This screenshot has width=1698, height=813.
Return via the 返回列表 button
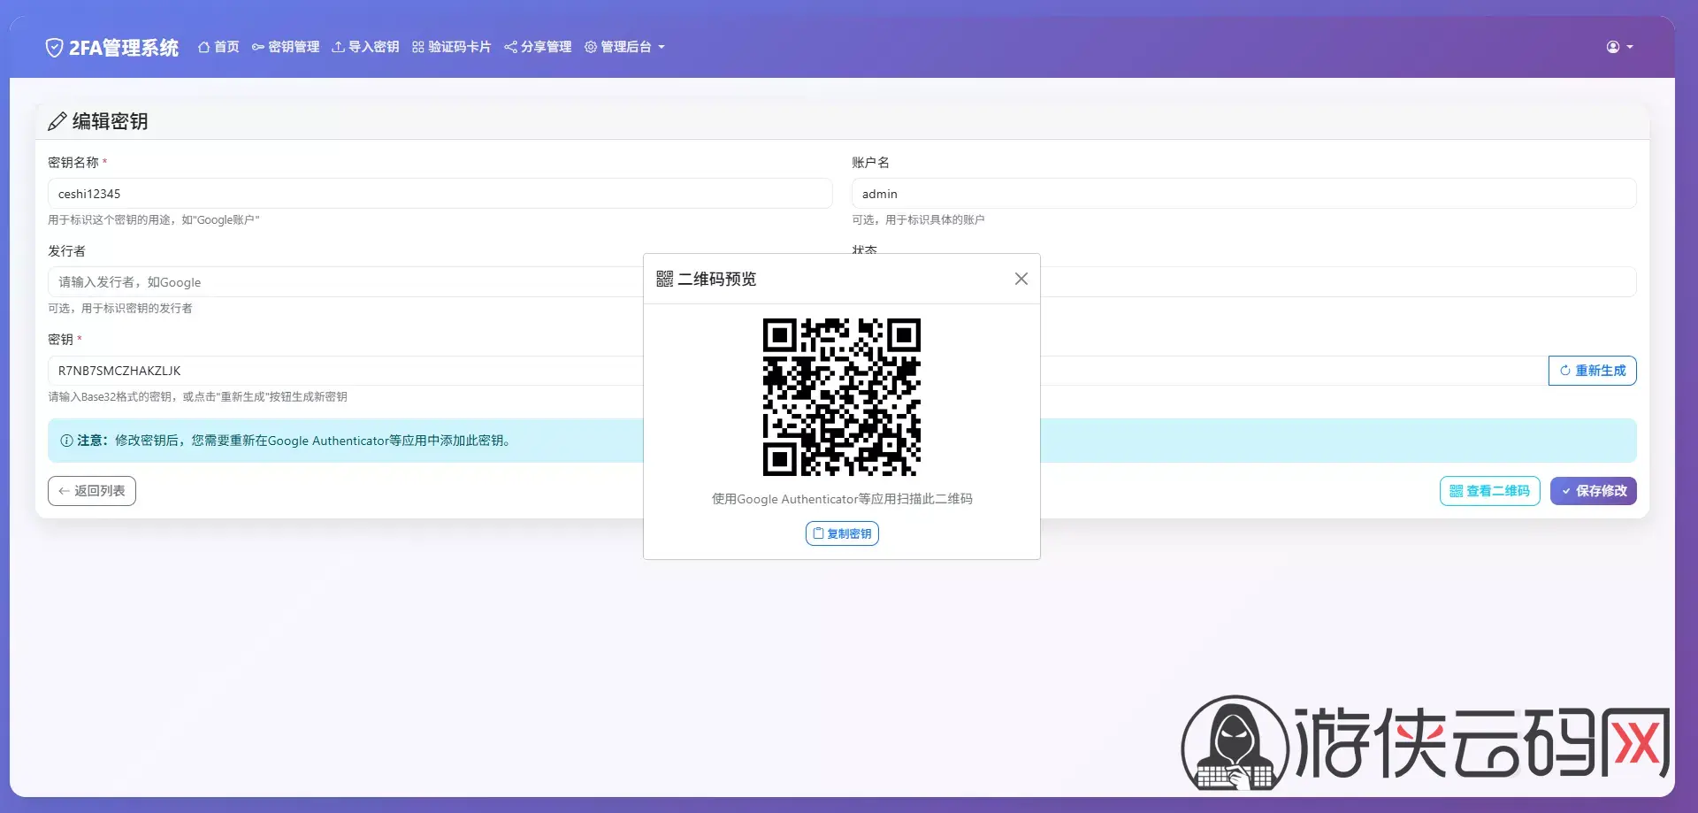point(92,491)
